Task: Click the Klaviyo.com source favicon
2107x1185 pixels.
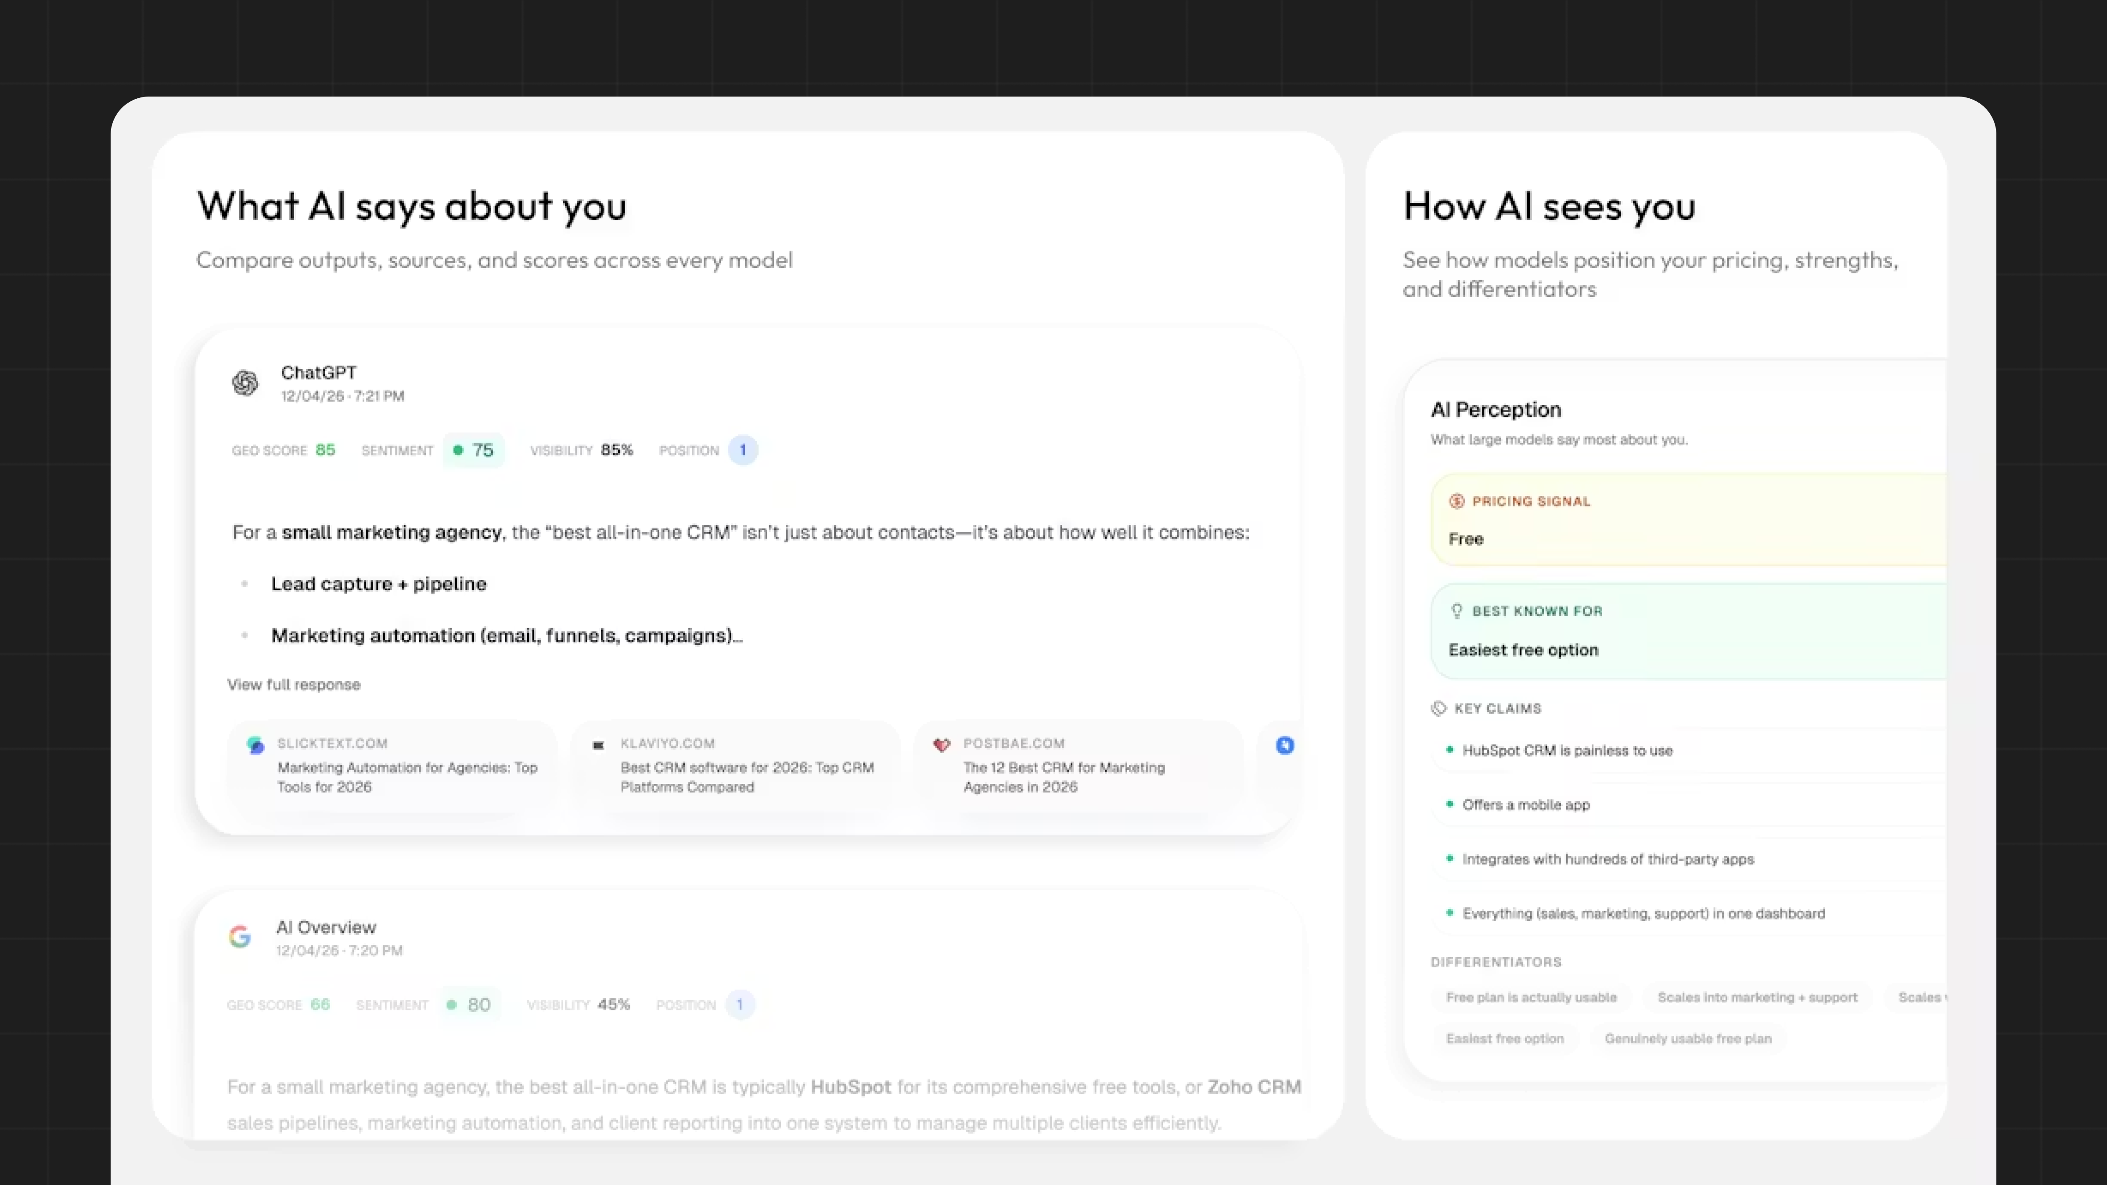Action: click(598, 745)
